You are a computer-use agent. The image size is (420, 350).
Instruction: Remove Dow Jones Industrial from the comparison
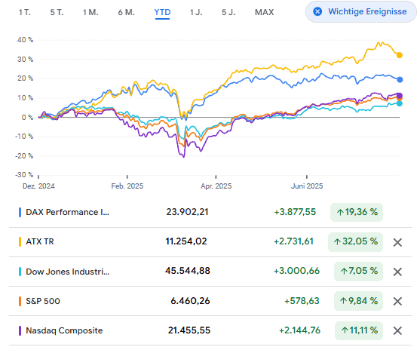point(397,272)
